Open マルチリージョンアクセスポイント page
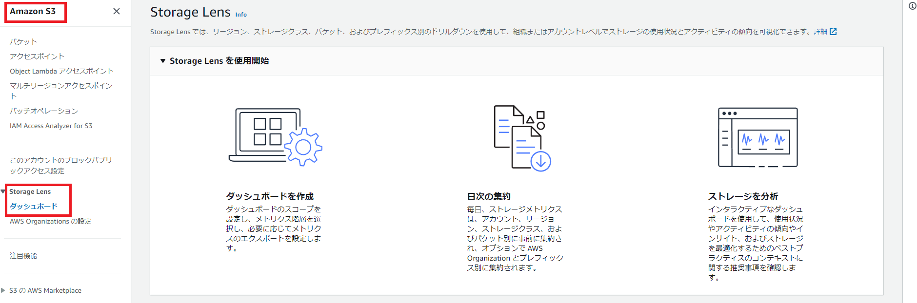This screenshot has width=917, height=303. pyautogui.click(x=61, y=91)
